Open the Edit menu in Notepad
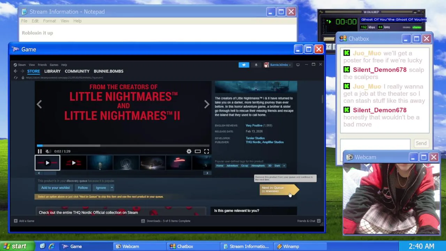The width and height of the screenshot is (446, 251). click(x=35, y=21)
